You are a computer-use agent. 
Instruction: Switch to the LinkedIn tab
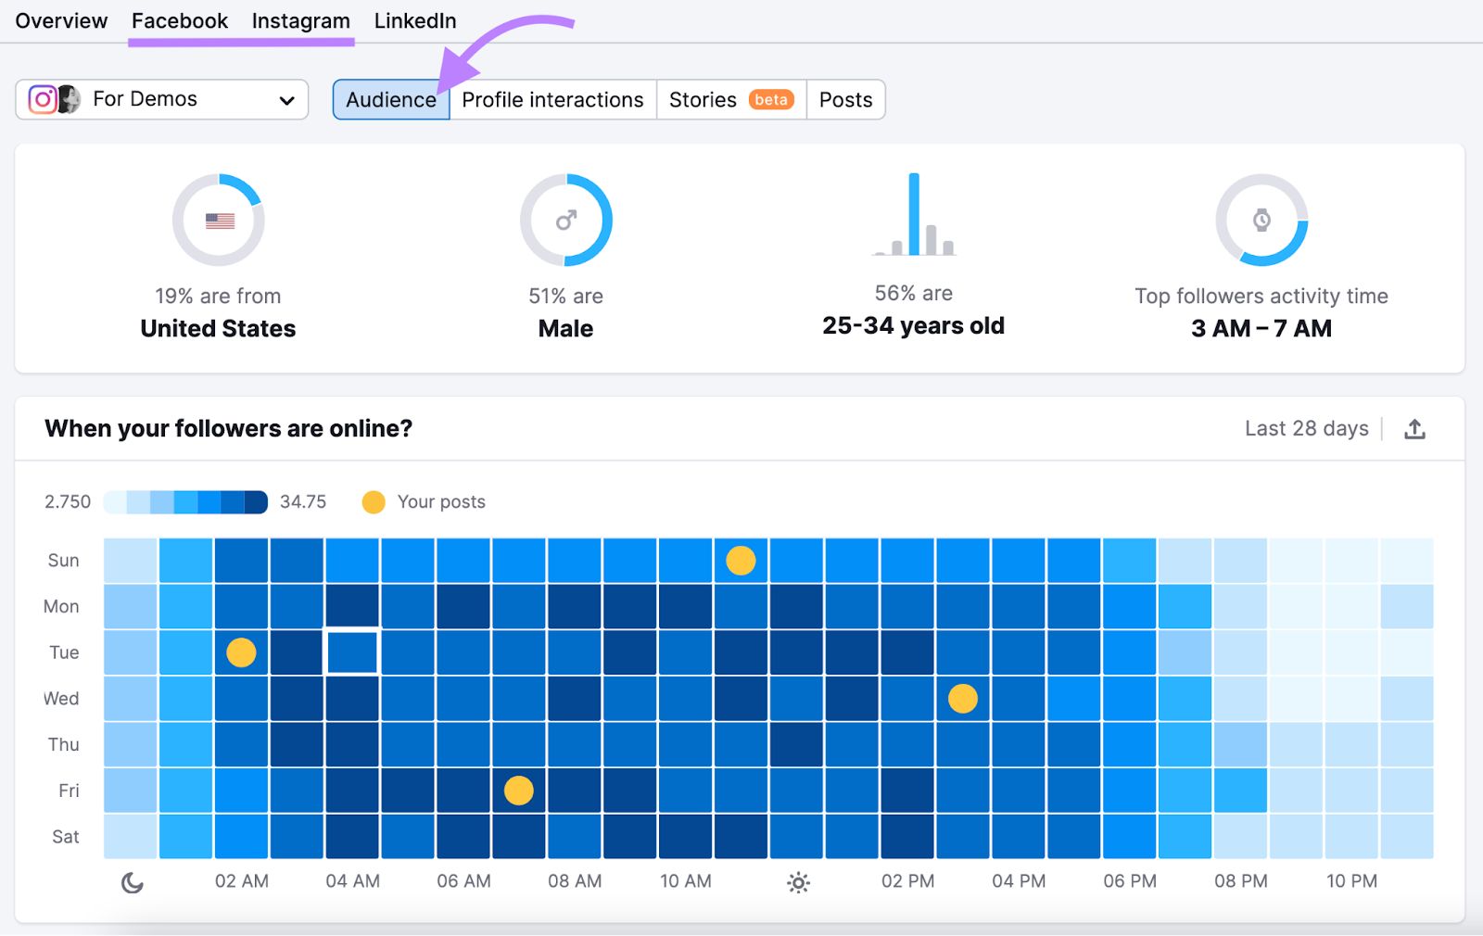414,20
